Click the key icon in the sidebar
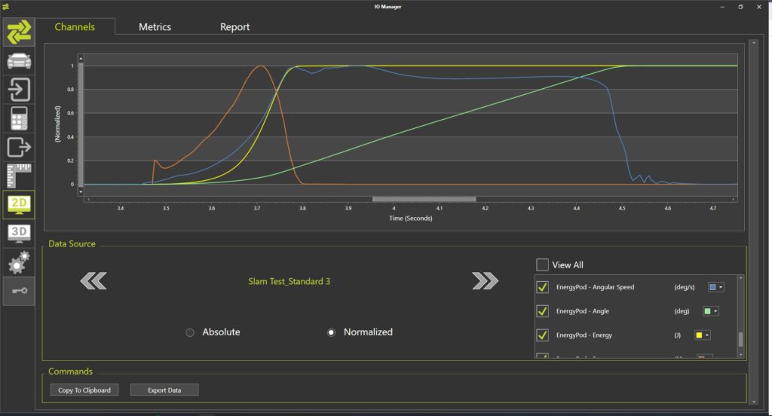772x416 pixels. [19, 291]
